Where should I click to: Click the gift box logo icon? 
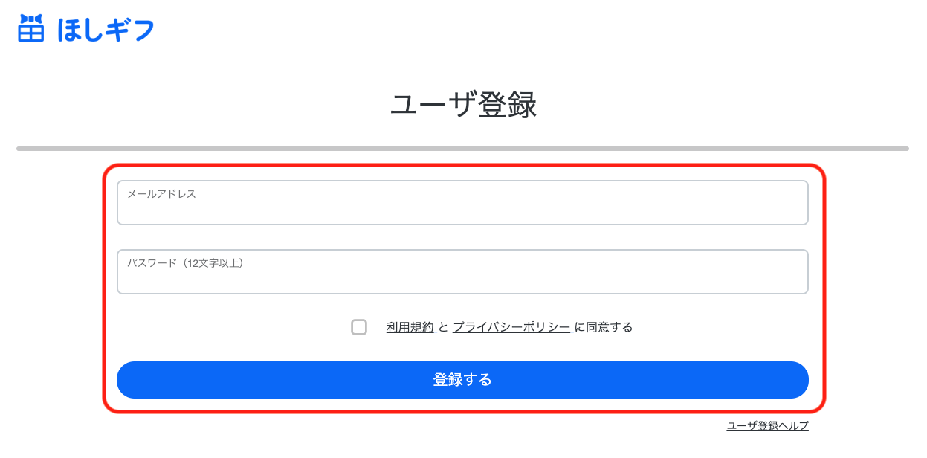(x=30, y=32)
